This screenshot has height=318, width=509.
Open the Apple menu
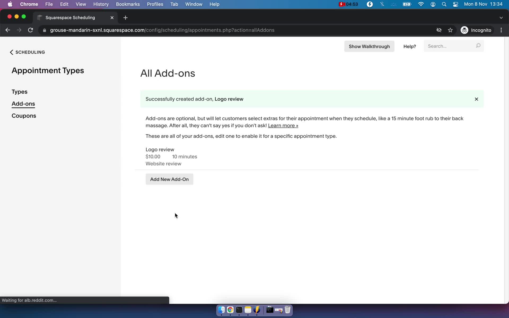(x=10, y=4)
